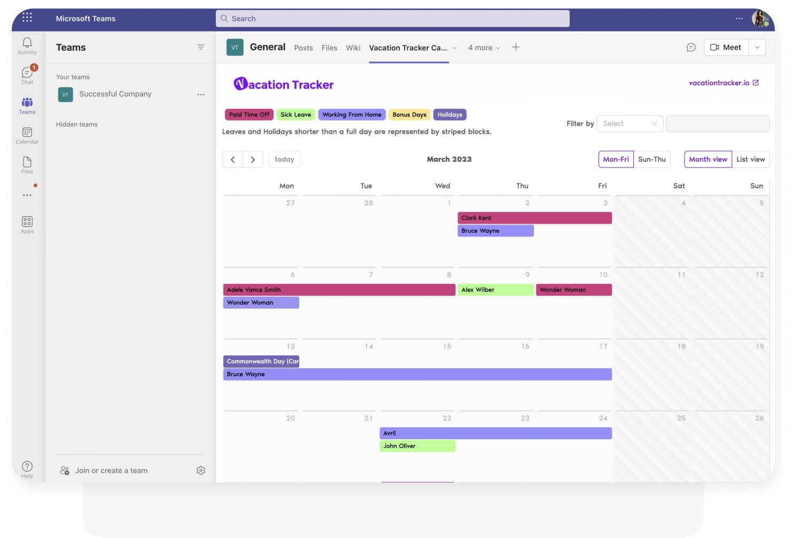This screenshot has width=793, height=538.
Task: Open Activity bell in the sidebar
Action: click(x=27, y=45)
